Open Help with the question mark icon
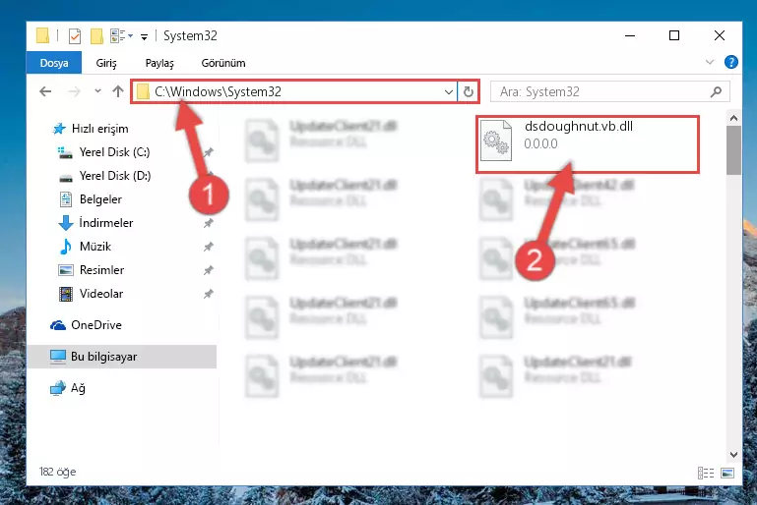 pos(731,62)
